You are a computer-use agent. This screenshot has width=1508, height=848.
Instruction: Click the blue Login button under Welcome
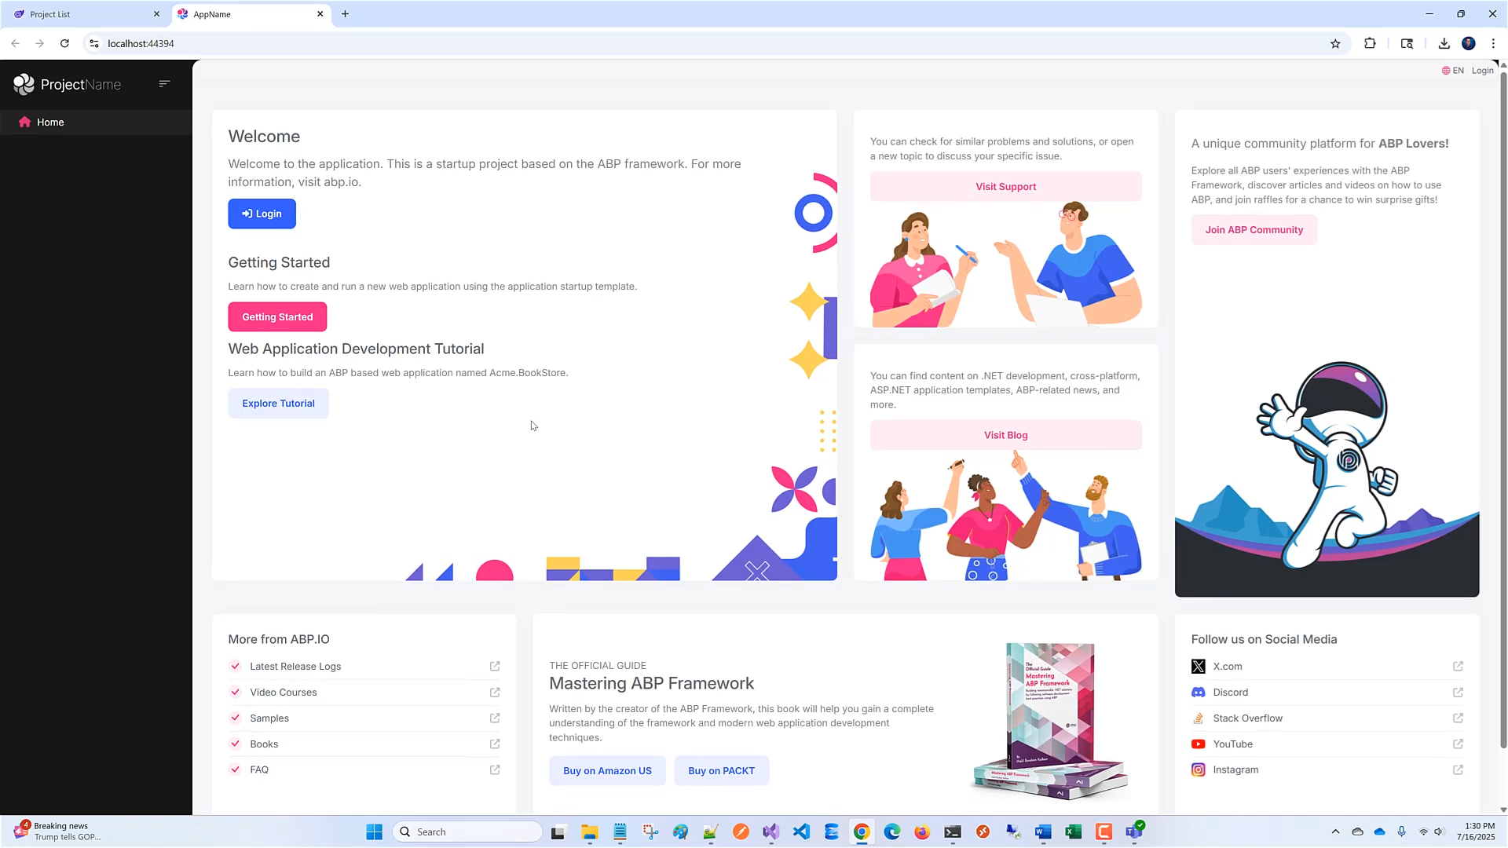coord(262,214)
